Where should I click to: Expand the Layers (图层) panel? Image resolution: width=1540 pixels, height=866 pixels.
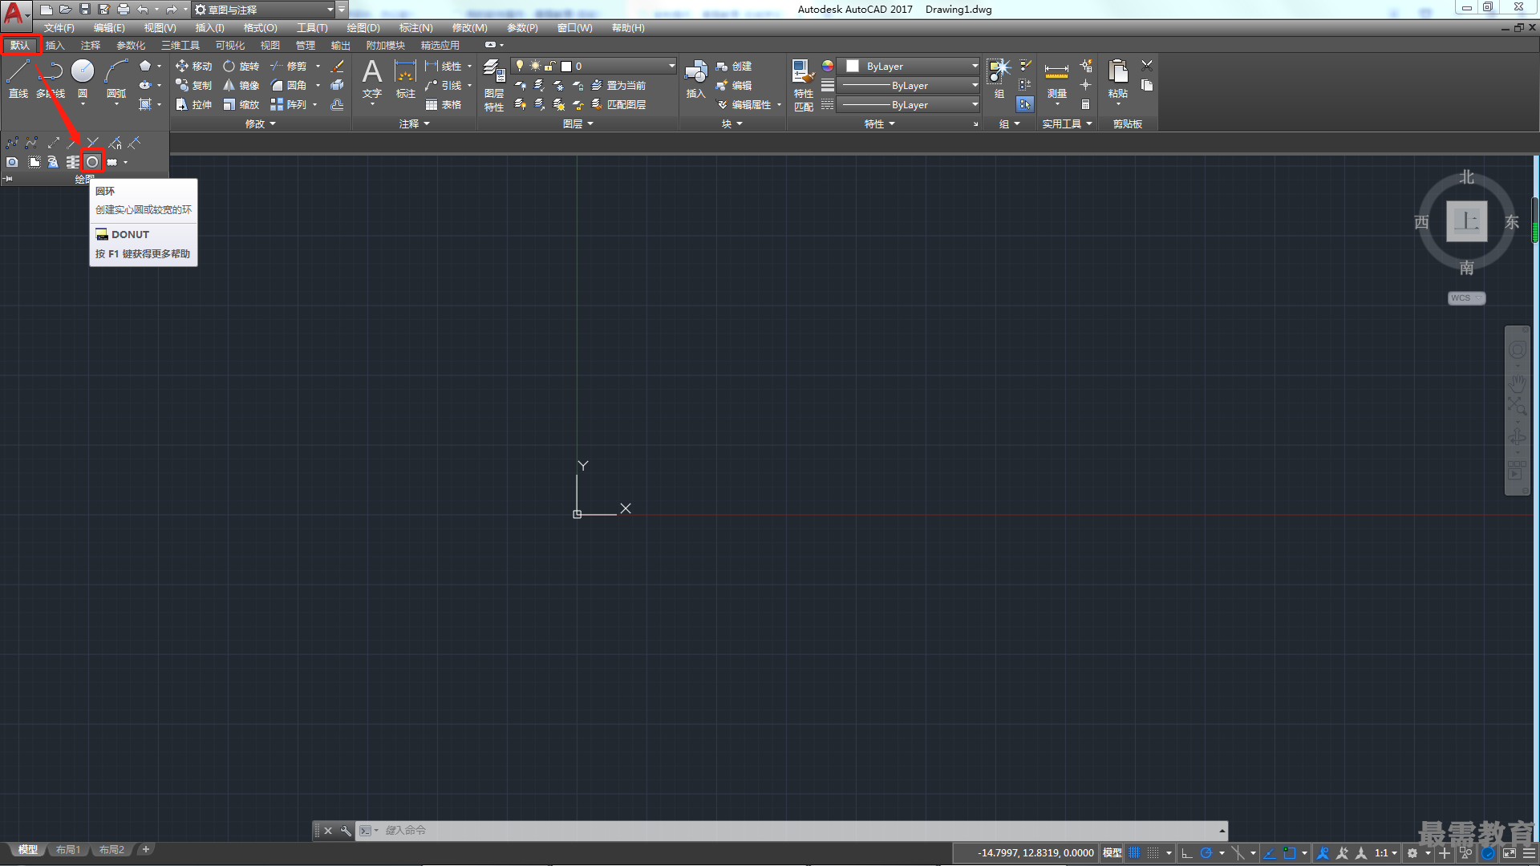(577, 123)
